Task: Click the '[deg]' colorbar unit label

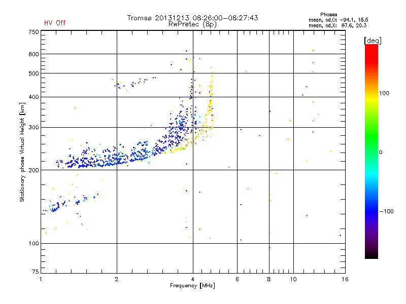Action: coord(373,41)
